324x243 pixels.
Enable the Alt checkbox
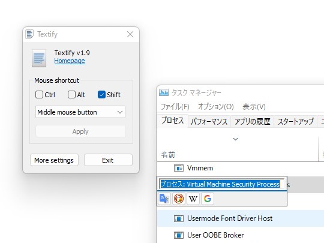pos(71,95)
